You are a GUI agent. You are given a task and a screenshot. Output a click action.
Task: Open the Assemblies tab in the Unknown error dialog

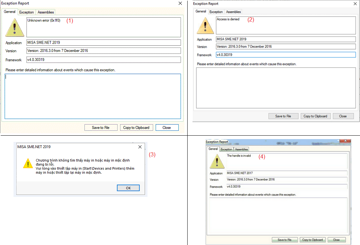coord(46,12)
